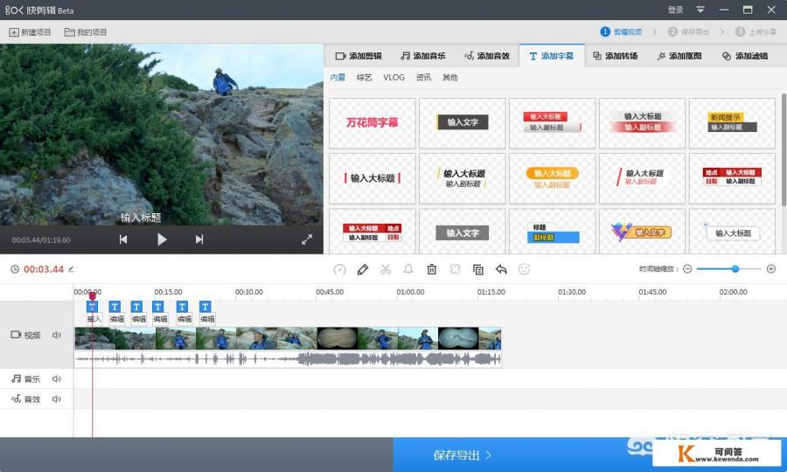Zoom in timeline with plus icon
The height and width of the screenshot is (472, 787).
(771, 269)
